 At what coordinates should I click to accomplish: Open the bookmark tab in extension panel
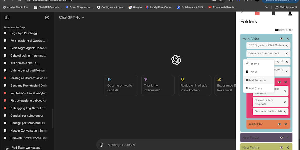(274, 13)
